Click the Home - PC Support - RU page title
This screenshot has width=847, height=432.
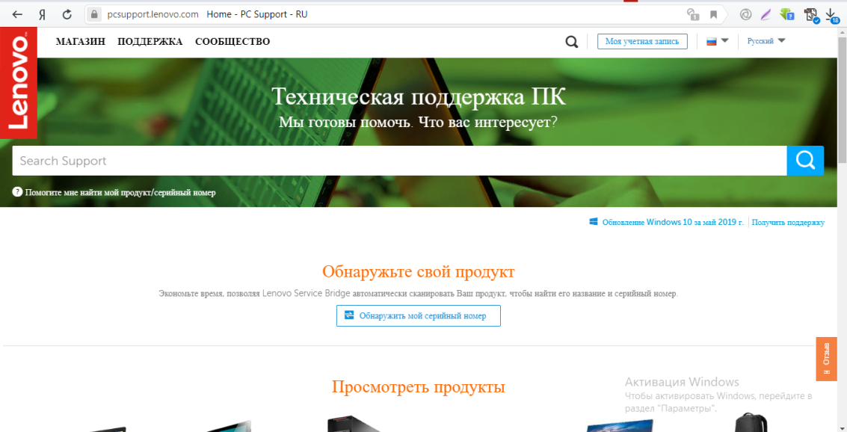coord(257,15)
